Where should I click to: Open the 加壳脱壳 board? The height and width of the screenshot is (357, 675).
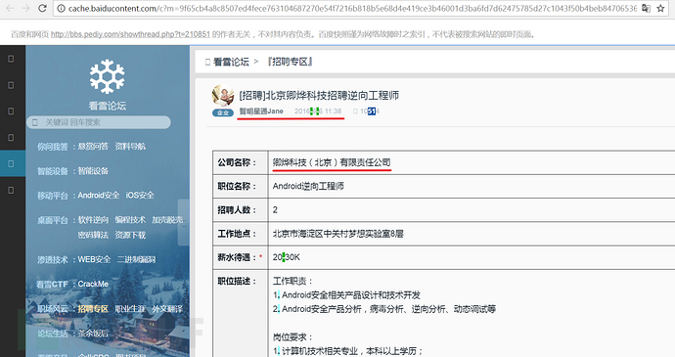pyautogui.click(x=167, y=220)
